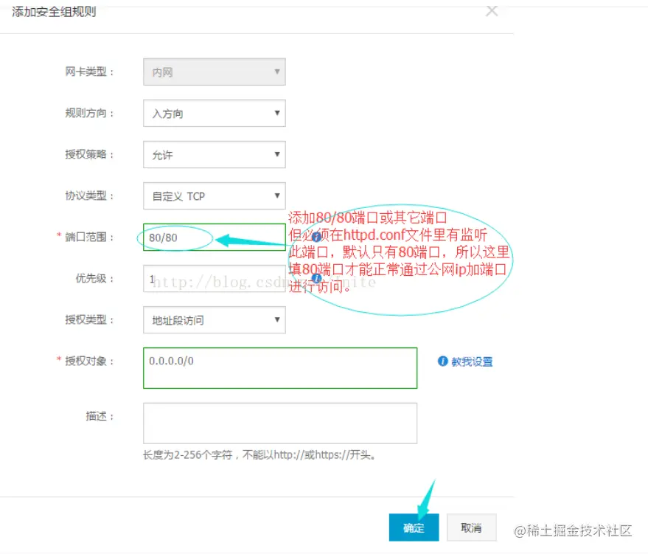Open the 授权类型 dropdown showing 地址段访问

(214, 320)
